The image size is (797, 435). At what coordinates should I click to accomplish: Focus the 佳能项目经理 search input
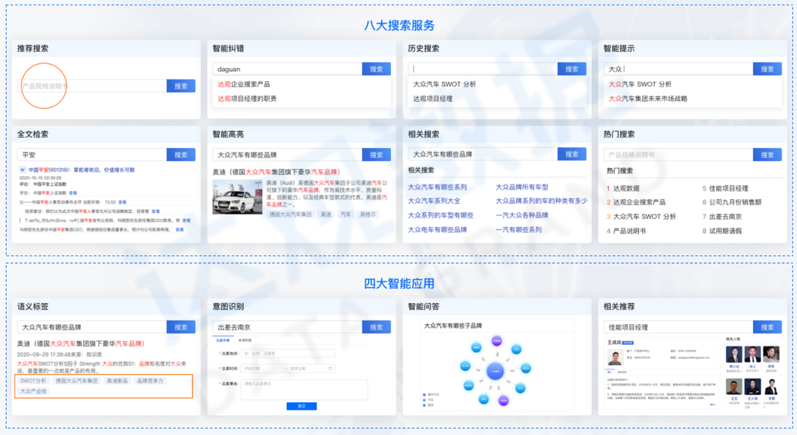pos(678,327)
